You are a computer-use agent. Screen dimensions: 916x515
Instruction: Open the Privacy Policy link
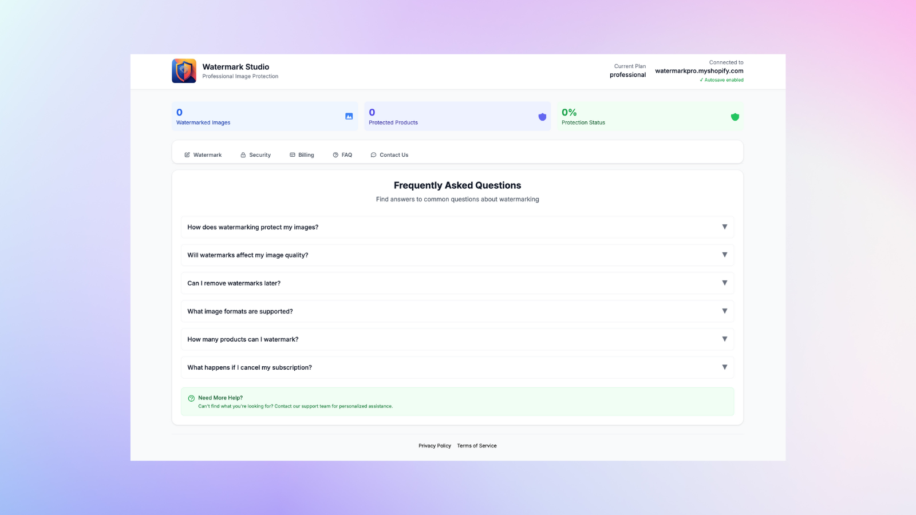(x=435, y=446)
